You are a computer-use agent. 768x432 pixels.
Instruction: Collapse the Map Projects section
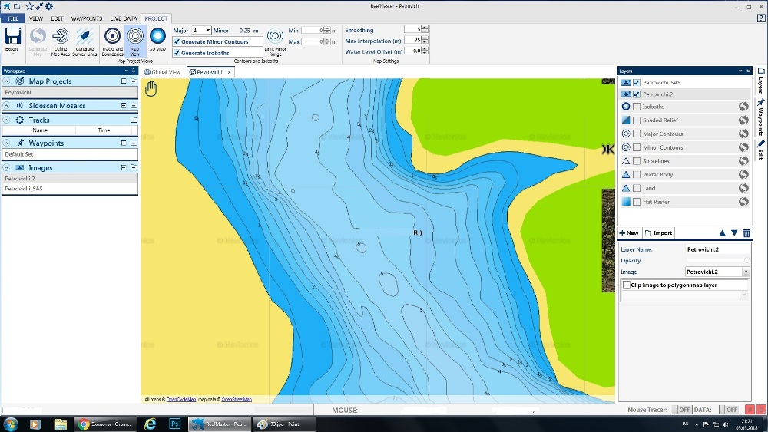7,81
